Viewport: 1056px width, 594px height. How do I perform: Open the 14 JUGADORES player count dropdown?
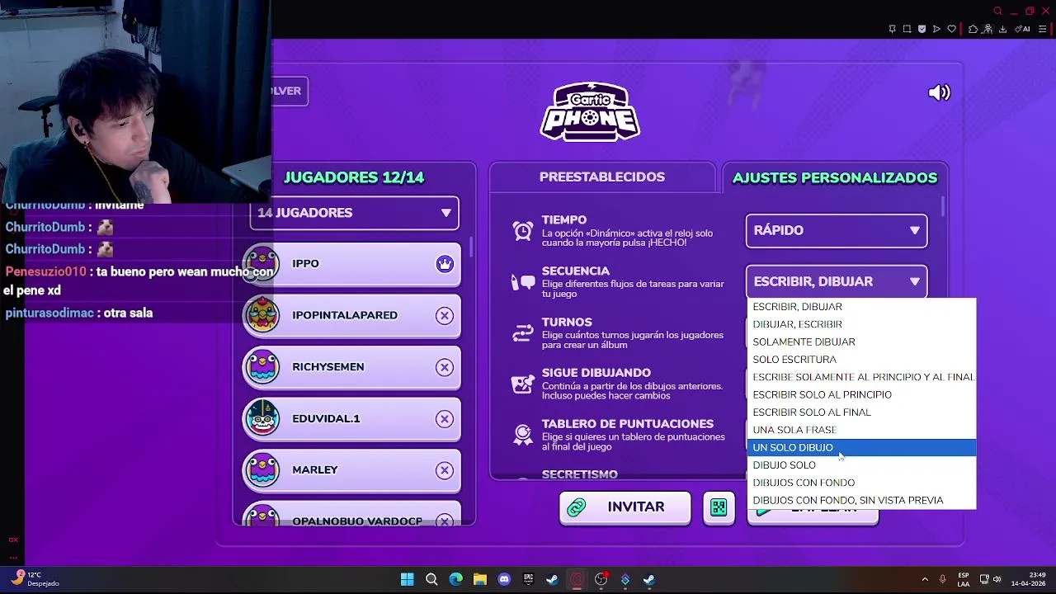coord(355,213)
